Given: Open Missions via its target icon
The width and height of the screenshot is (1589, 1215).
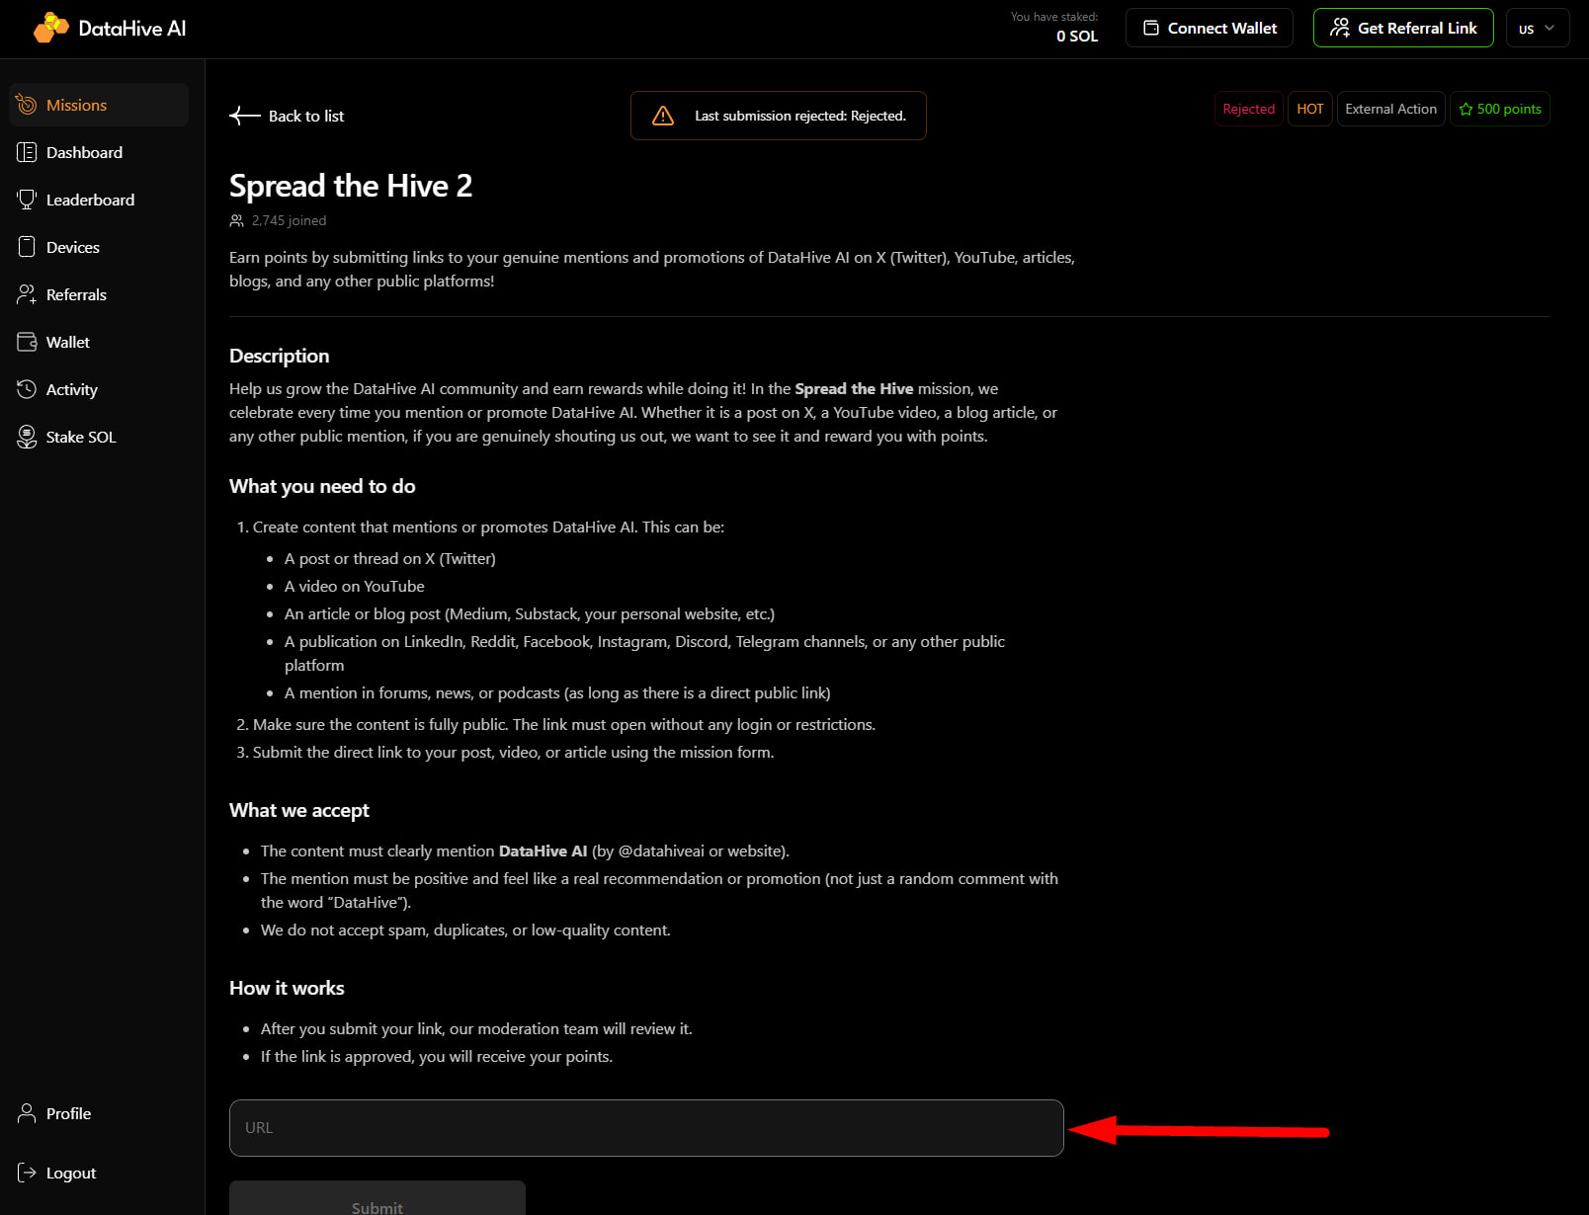Looking at the screenshot, I should click(x=27, y=105).
